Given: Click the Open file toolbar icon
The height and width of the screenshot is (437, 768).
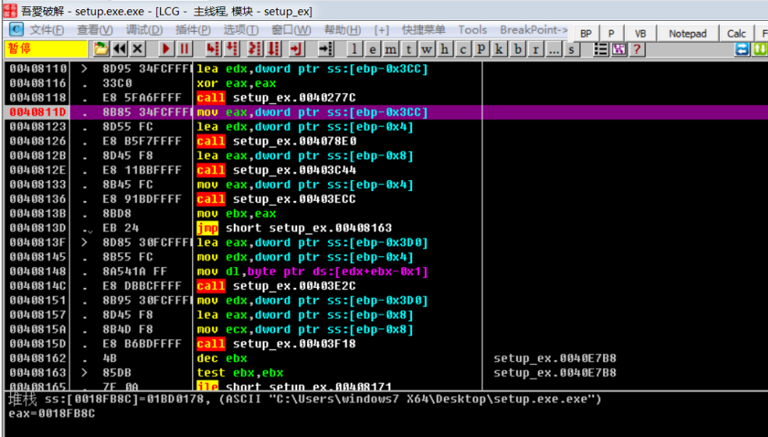Looking at the screenshot, I should tap(101, 49).
